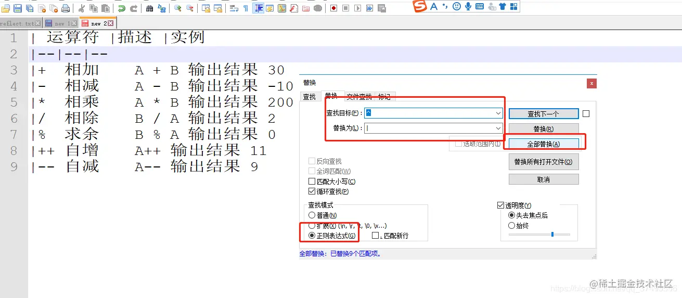Select the 普通 search mode radio button
The height and width of the screenshot is (298, 682).
click(312, 215)
